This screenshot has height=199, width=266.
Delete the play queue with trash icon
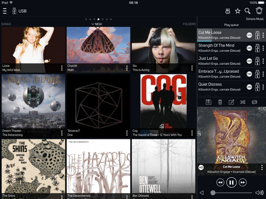click(x=220, y=102)
